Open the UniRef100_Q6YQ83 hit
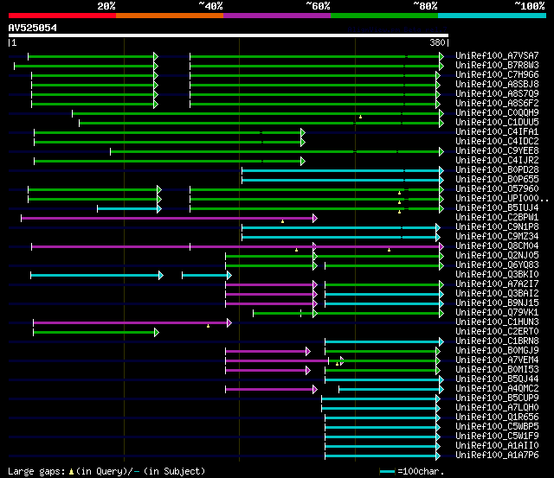Viewport: 554px width, 478px height. (497, 265)
